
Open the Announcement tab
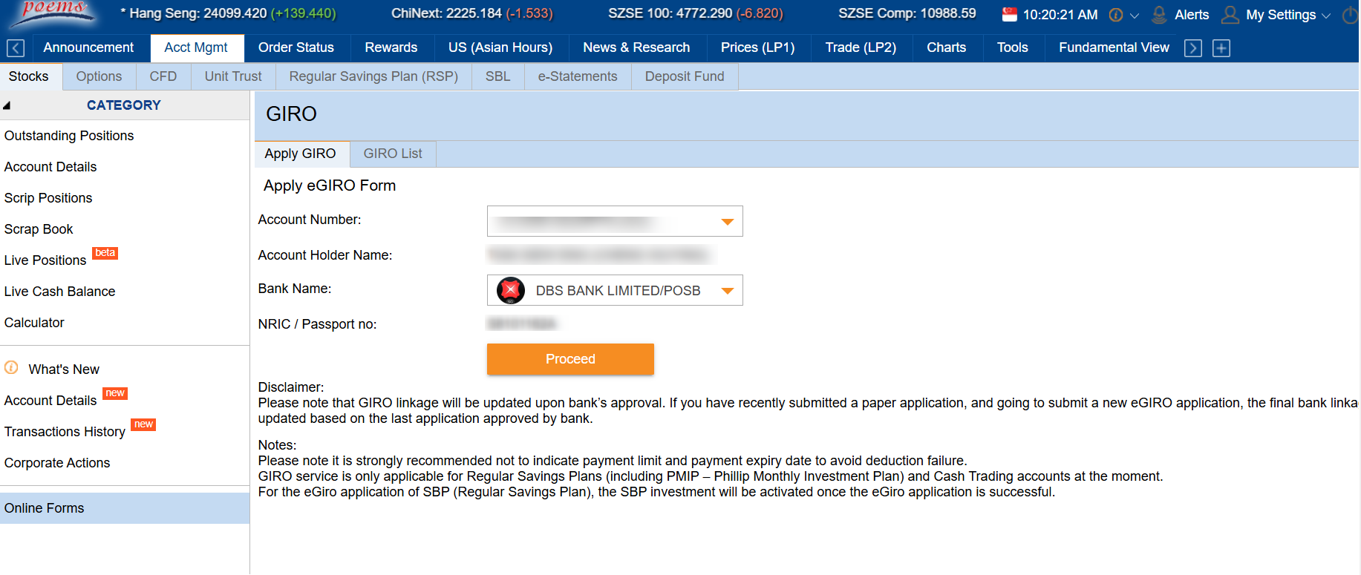coord(88,47)
